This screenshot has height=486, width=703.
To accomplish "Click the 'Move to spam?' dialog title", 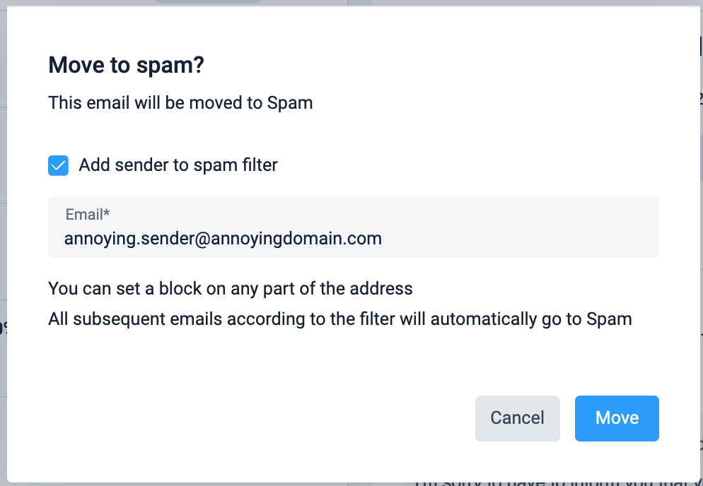I will coord(126,66).
